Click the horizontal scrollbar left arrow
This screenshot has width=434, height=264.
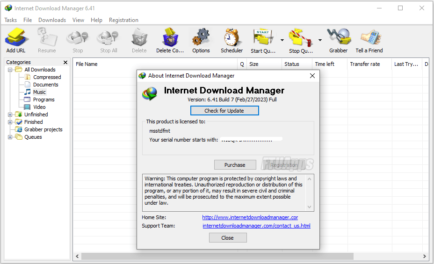click(x=77, y=256)
